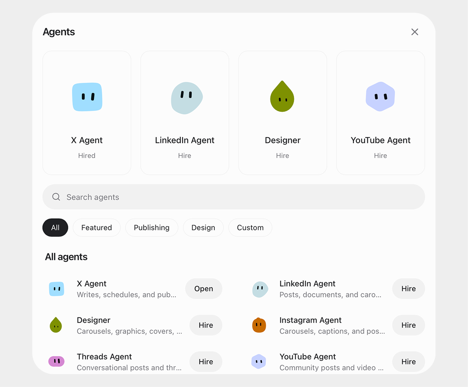Click the 'Writes, schedules, and pub...' description
This screenshot has height=387, width=468.
click(x=126, y=295)
